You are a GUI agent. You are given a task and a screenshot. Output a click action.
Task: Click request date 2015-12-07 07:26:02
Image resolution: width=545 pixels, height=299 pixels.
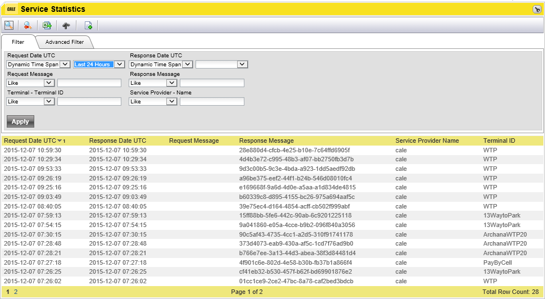(33, 281)
